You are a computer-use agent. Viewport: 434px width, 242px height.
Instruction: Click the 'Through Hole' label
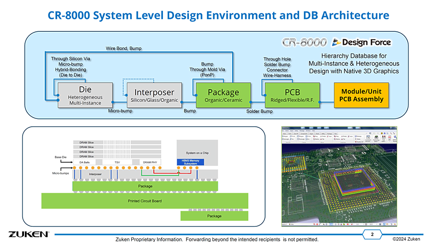tap(277, 59)
